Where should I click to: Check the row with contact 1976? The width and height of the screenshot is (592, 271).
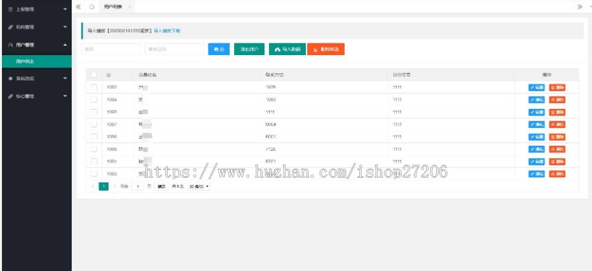tap(94, 87)
